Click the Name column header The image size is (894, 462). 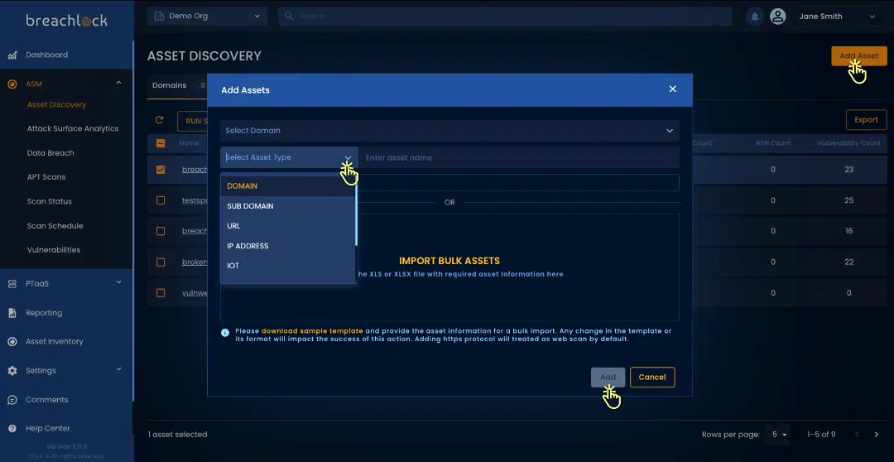point(189,143)
